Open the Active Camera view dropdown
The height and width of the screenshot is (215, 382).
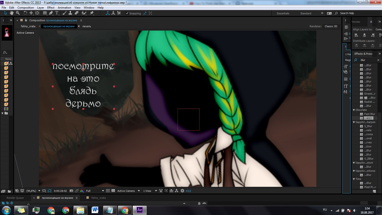click(129, 191)
